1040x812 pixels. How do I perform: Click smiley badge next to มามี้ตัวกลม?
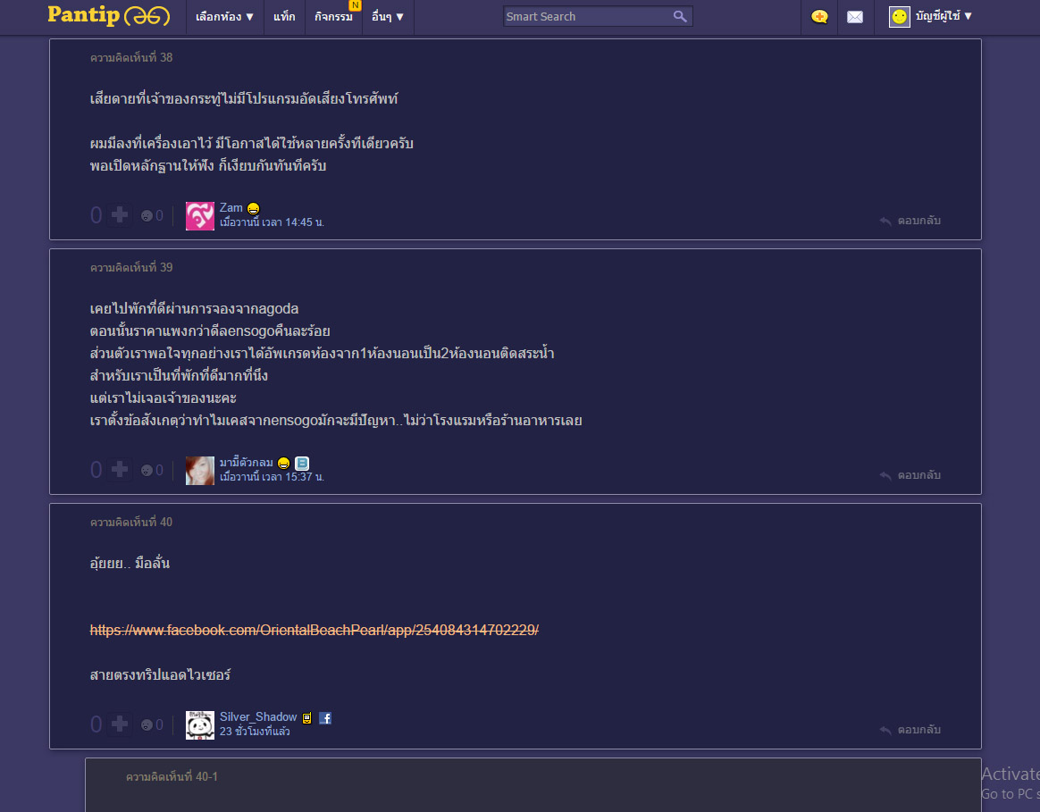pyautogui.click(x=284, y=463)
